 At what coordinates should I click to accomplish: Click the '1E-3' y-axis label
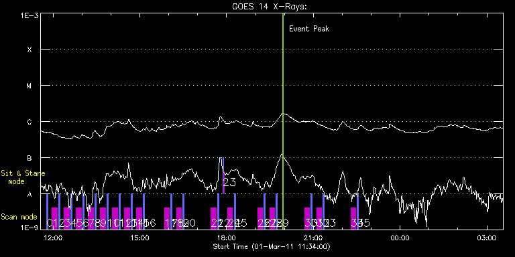[30, 15]
